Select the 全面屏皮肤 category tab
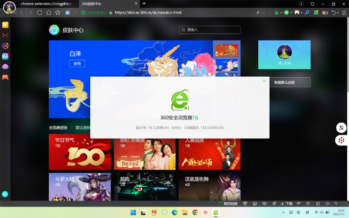 tap(58, 128)
